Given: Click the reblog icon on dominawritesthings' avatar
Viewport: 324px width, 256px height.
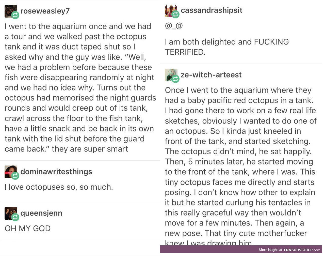Looking at the screenshot, I should click(x=15, y=176).
